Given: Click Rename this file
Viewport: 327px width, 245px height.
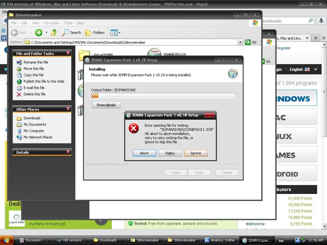Looking at the screenshot, I should [x=36, y=62].
